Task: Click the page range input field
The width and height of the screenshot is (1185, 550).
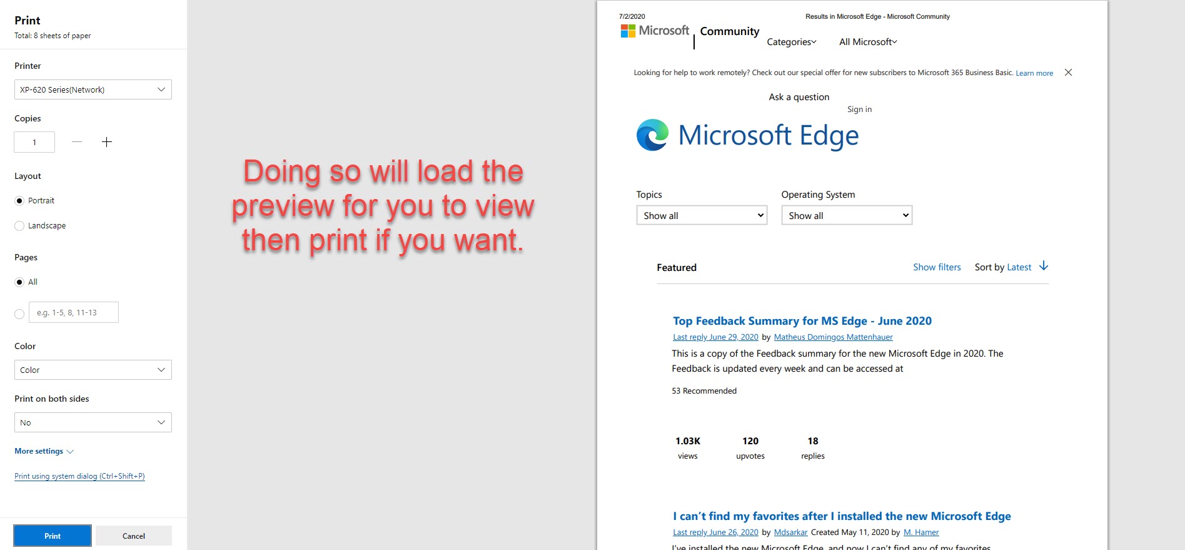Action: point(74,312)
